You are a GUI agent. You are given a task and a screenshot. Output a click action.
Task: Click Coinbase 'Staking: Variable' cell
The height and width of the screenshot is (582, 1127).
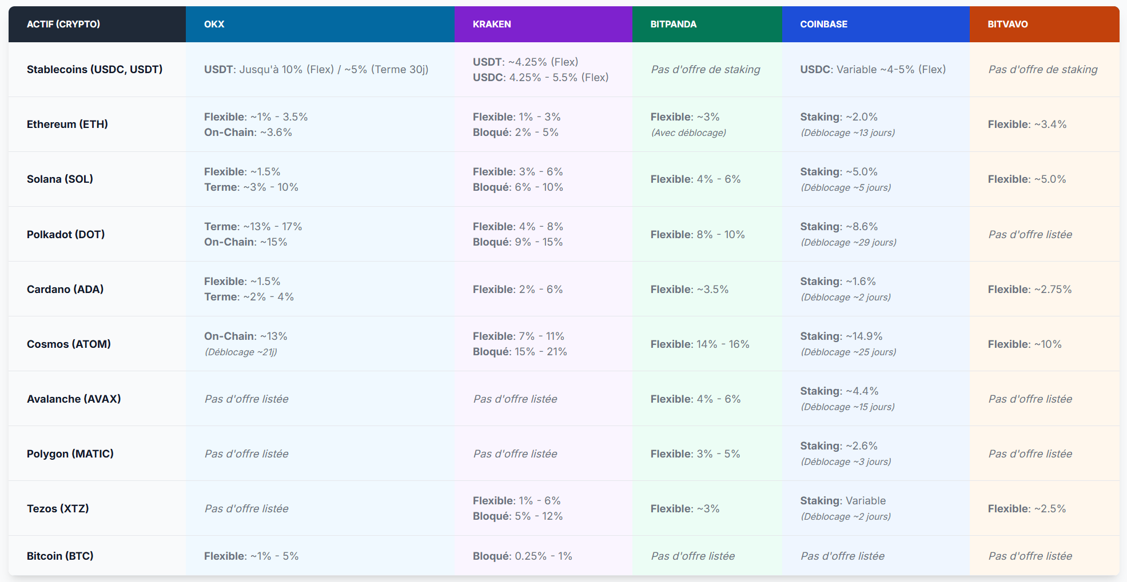click(x=843, y=501)
